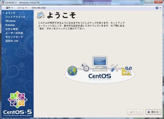Select ファイアウォール in the sidebar
This screenshot has height=119, width=164.
(x=15, y=17)
